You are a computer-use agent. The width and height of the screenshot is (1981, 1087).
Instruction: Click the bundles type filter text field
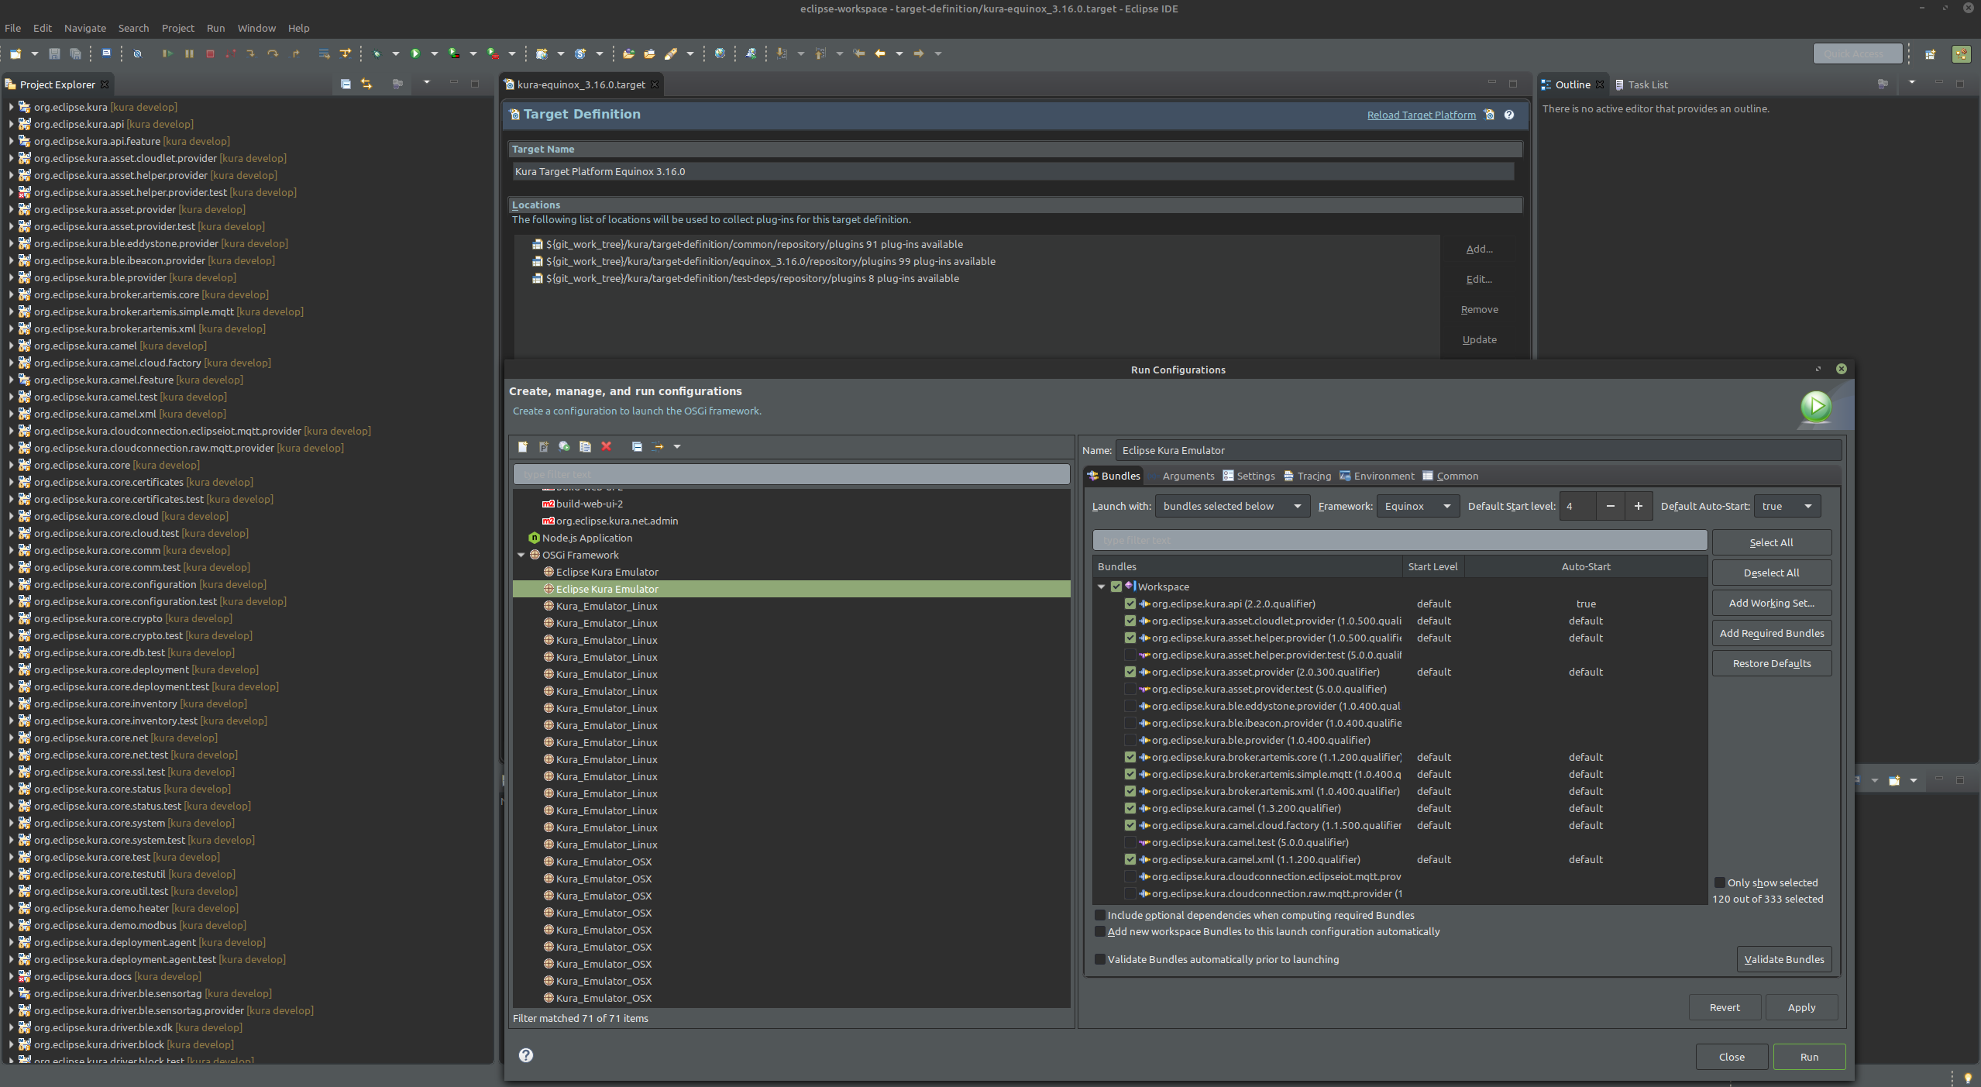1399,540
